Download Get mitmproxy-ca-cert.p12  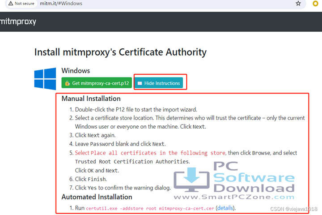[97, 83]
